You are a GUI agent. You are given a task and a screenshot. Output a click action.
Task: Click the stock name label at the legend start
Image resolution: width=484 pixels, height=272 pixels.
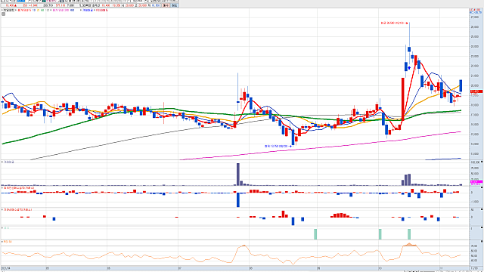pos(8,10)
